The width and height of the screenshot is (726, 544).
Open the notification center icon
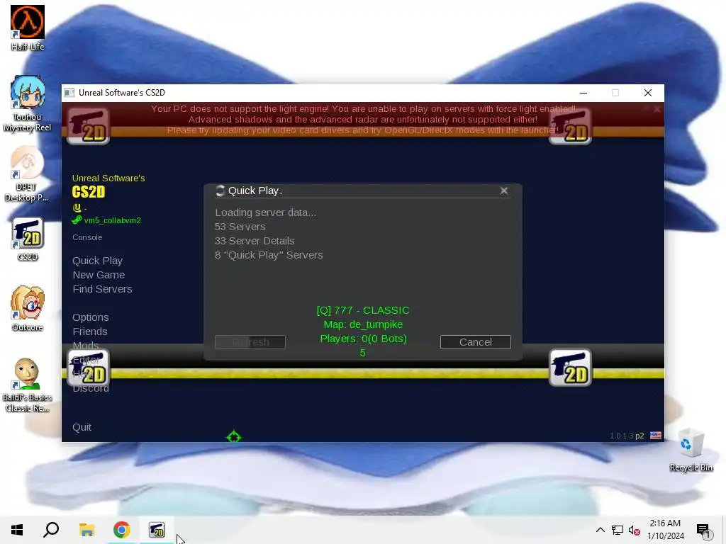click(703, 530)
